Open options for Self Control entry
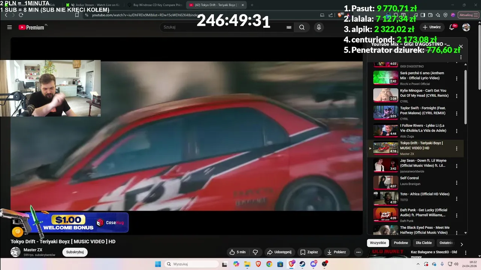Screen dimensions: 481x270 [457, 183]
